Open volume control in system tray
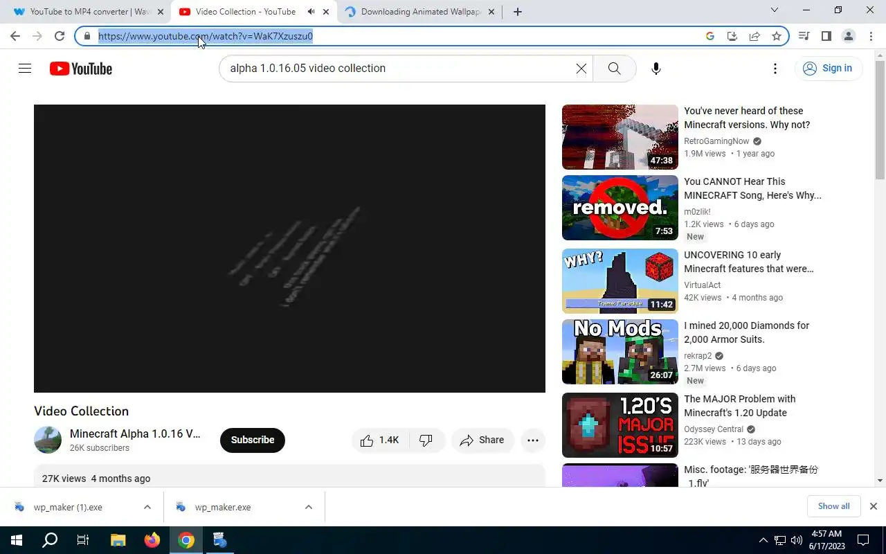This screenshot has width=886, height=554. (x=796, y=540)
